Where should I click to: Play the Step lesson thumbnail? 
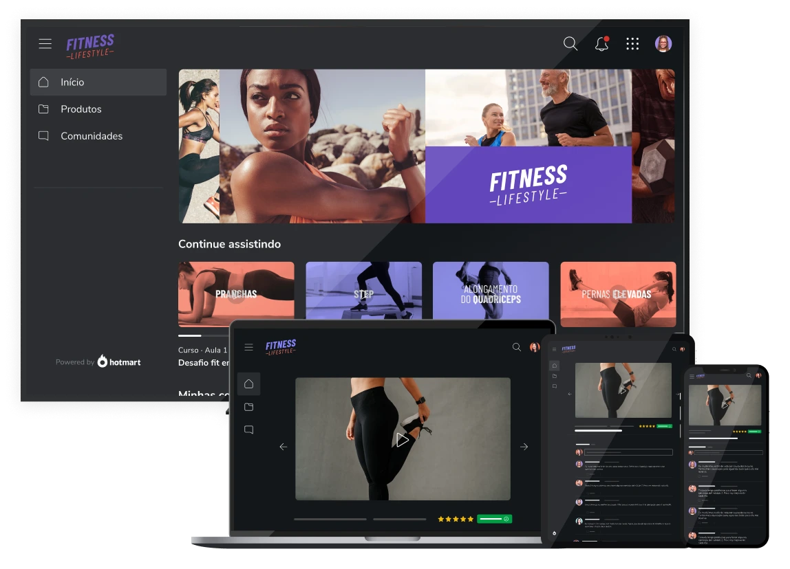pos(364,291)
